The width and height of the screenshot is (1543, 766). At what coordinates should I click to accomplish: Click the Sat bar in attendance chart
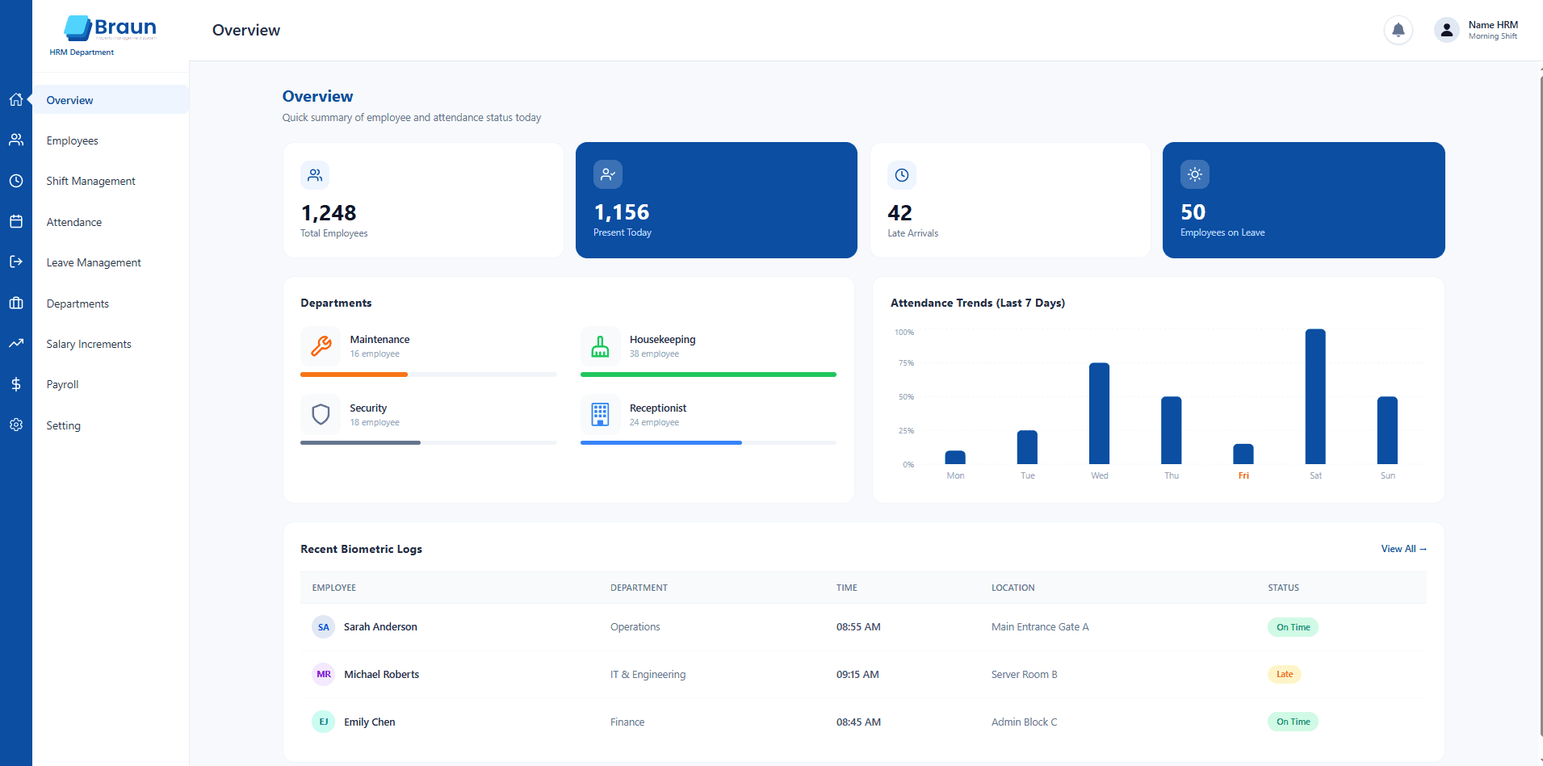(x=1315, y=396)
